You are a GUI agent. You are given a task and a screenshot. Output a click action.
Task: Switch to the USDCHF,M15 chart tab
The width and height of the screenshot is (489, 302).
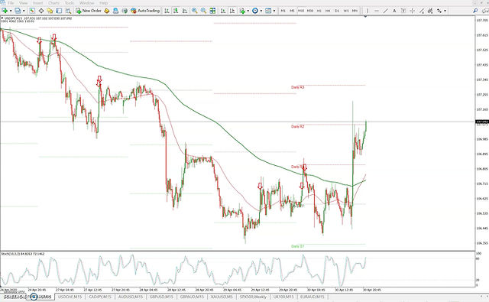click(x=70, y=297)
